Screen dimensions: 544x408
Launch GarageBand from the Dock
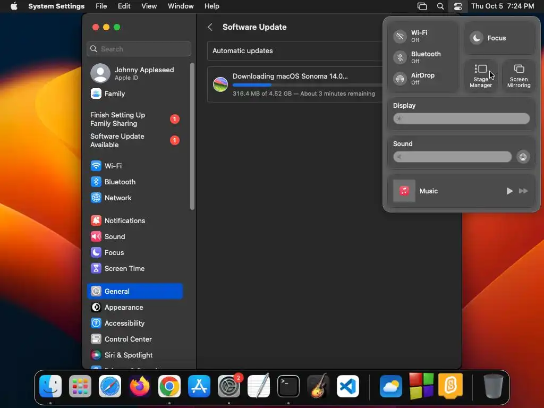click(x=318, y=386)
